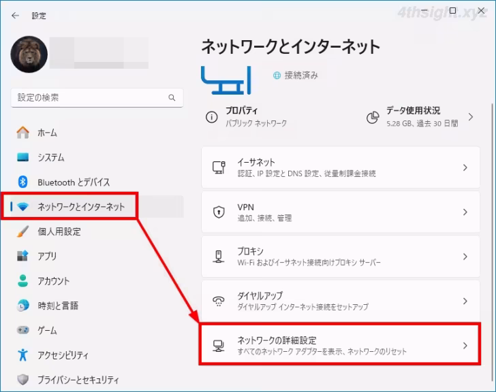Open 時刻と言語 settings
496x392 pixels.
(x=97, y=306)
